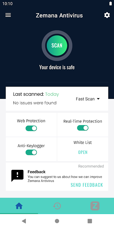Tap the green SCAN circle button
The height and width of the screenshot is (228, 114).
[57, 46]
